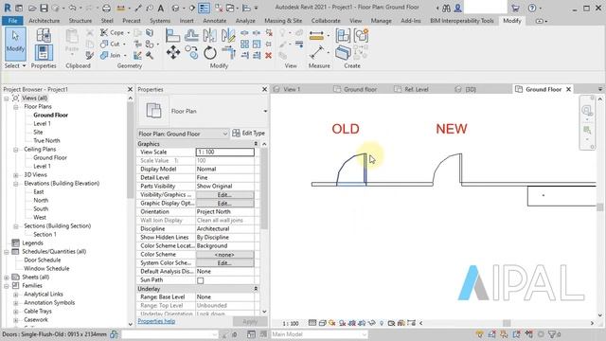
Task: Close the Properties palette
Action: (x=264, y=89)
